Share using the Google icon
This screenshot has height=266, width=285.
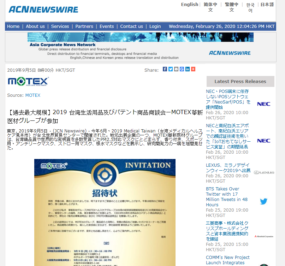coord(182,69)
